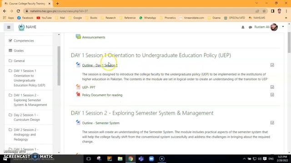Click the Grades table icon
The height and width of the screenshot is (163, 291).
coord(10,50)
